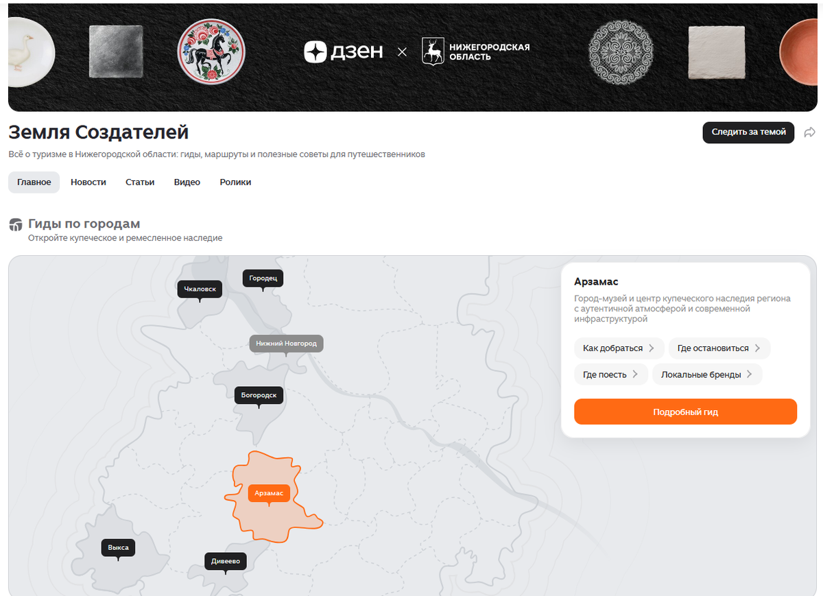The width and height of the screenshot is (823, 596).
Task: Select Нижний Новгород marker on map
Action: pos(286,344)
